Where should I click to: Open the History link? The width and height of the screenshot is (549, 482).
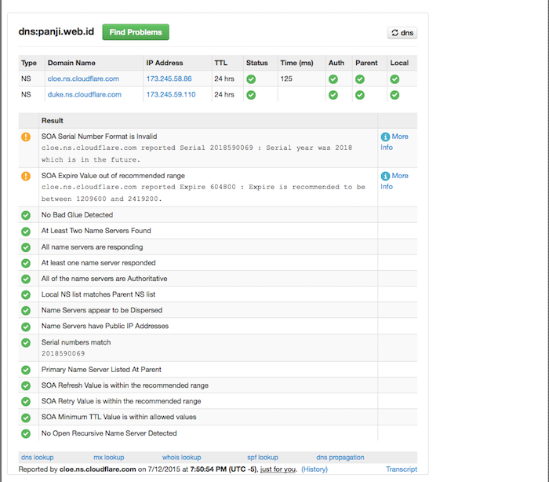(314, 469)
